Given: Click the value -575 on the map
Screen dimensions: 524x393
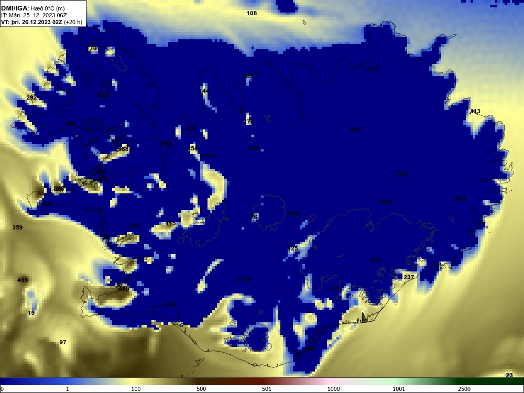Looking at the screenshot, I should [134, 226].
